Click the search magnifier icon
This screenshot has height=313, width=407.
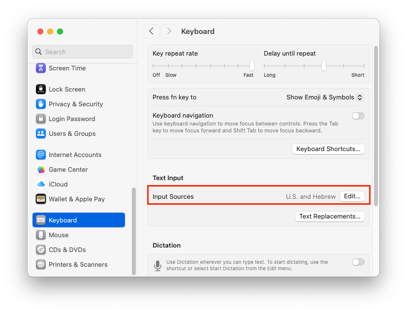pyautogui.click(x=38, y=52)
